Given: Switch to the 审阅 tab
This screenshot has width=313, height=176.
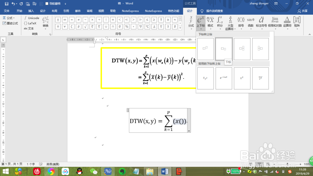Looking at the screenshot, I should (90, 11).
